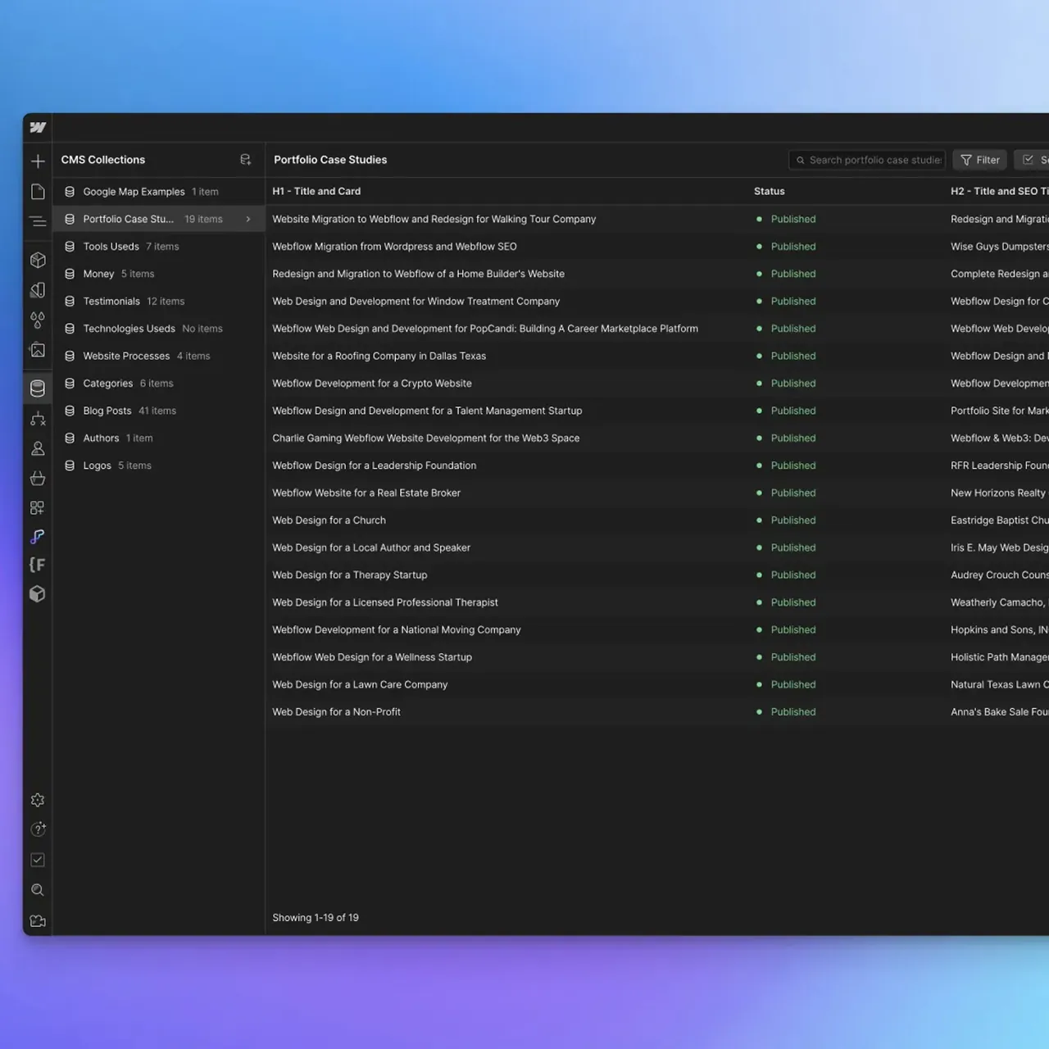Open the Technologies Useds collection

[159, 329]
